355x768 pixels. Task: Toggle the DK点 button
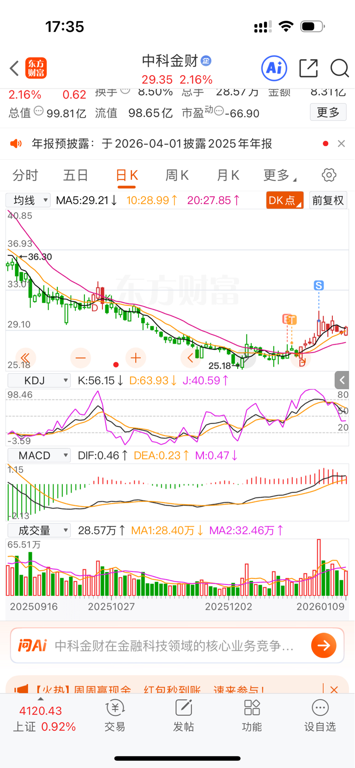click(x=284, y=200)
